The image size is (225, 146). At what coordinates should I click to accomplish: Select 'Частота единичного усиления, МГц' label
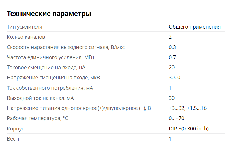click(51, 57)
